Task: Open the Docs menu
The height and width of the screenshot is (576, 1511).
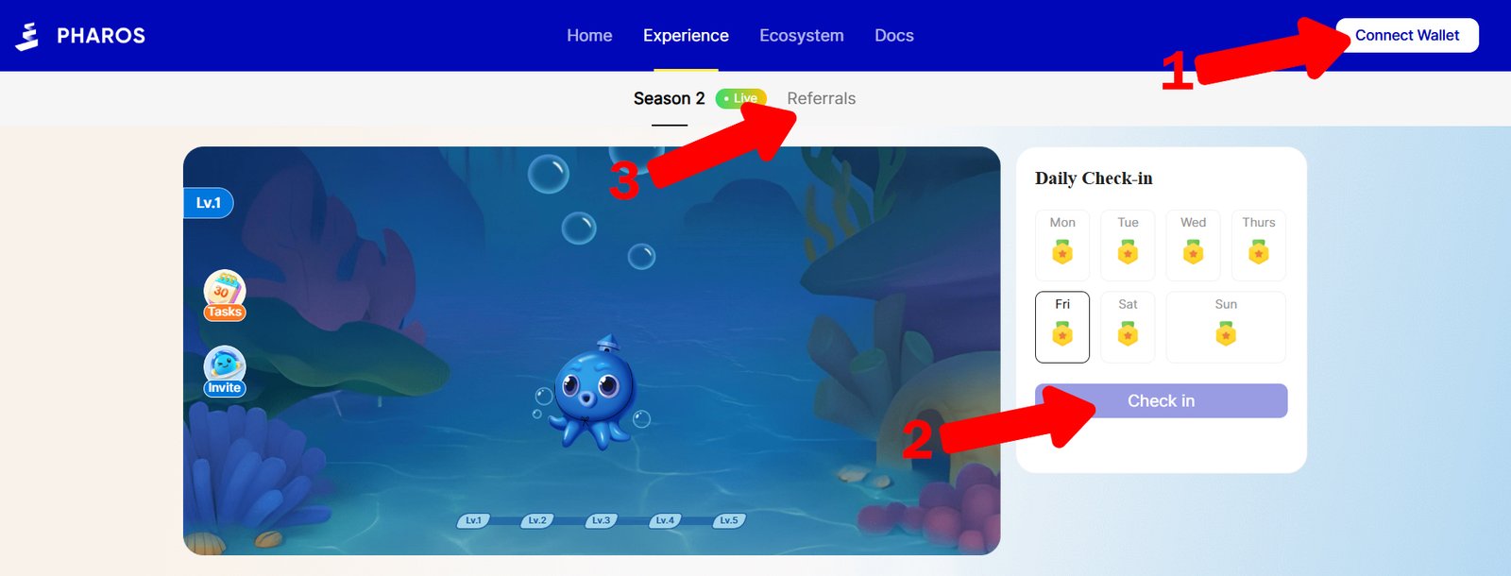Action: [x=894, y=36]
